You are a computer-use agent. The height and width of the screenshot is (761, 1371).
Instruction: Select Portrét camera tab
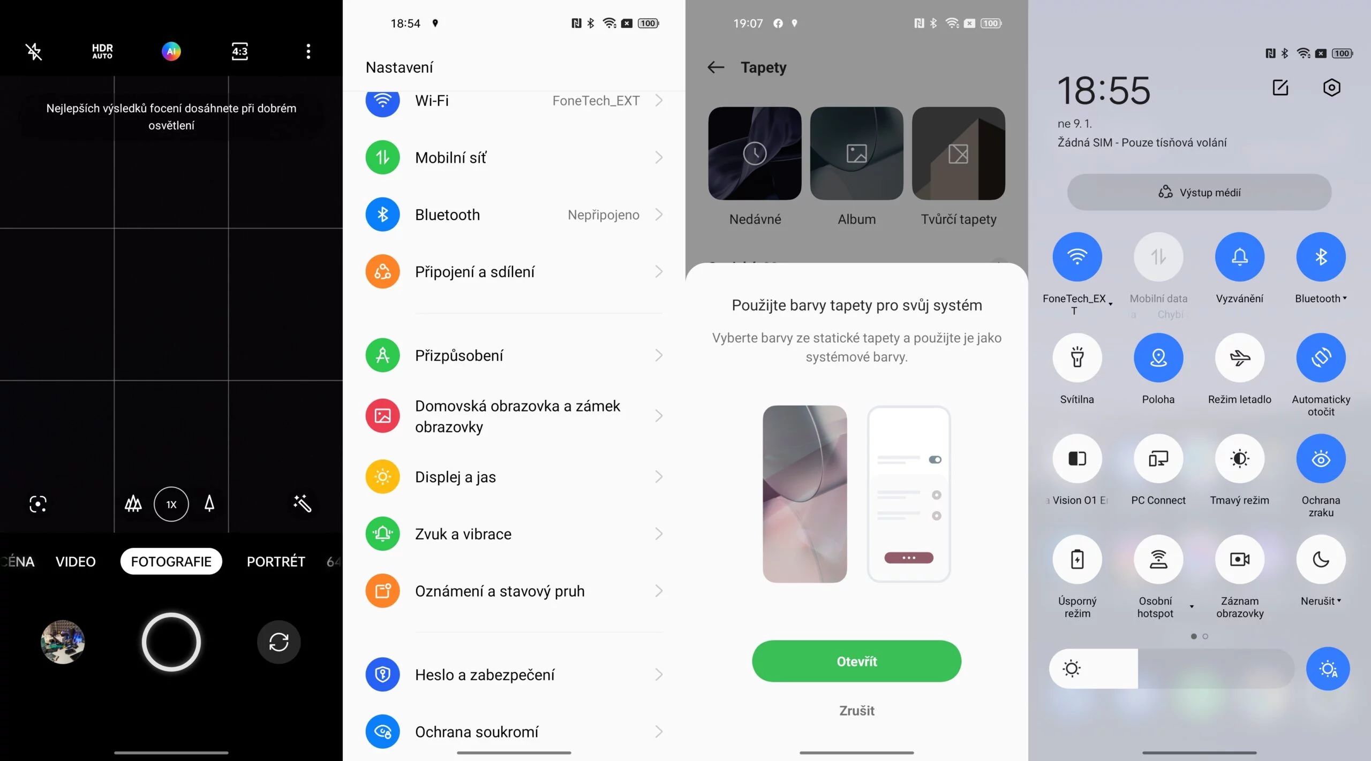coord(276,560)
